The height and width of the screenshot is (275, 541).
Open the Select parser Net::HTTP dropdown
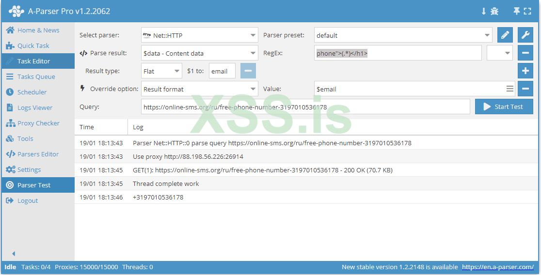(199, 35)
